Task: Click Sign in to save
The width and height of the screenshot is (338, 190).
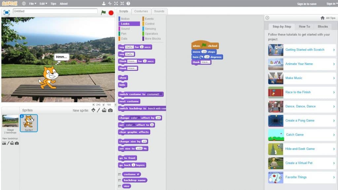Action: coord(307,4)
